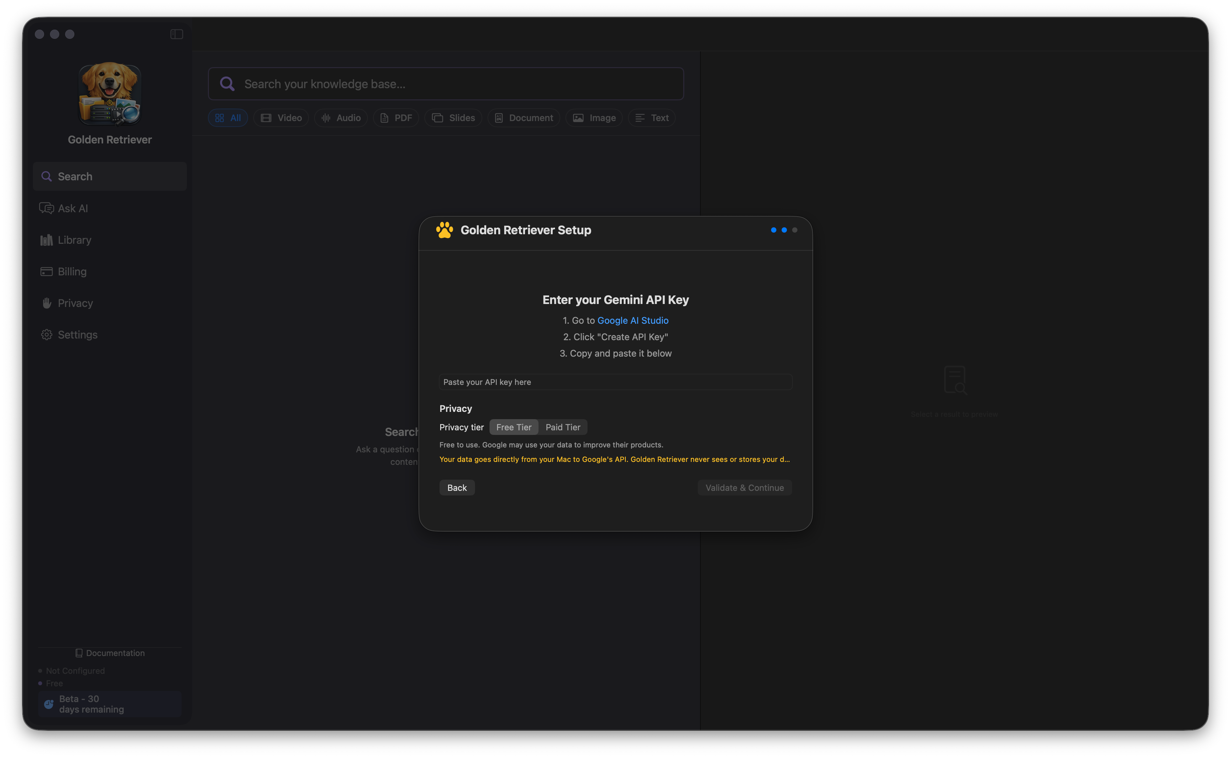Viewport: 1231px width, 758px height.
Task: Open the Billing section
Action: click(x=110, y=272)
